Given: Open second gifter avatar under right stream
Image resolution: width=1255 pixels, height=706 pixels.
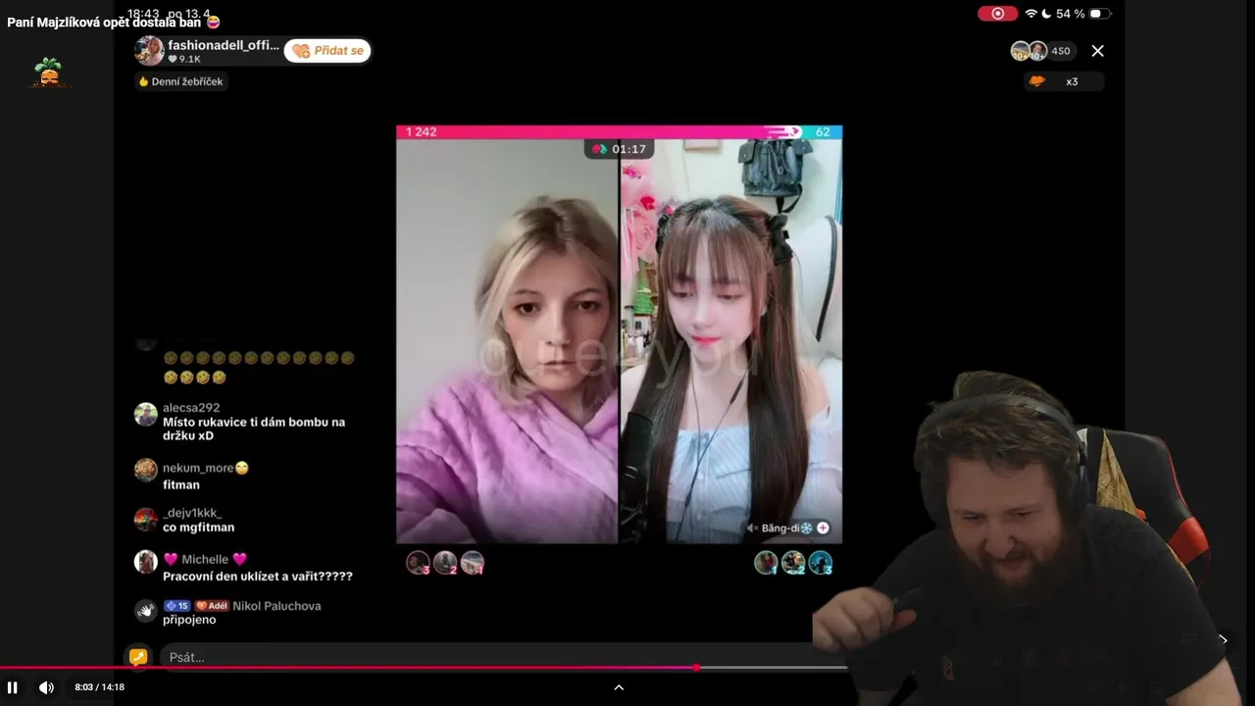Looking at the screenshot, I should click(793, 563).
